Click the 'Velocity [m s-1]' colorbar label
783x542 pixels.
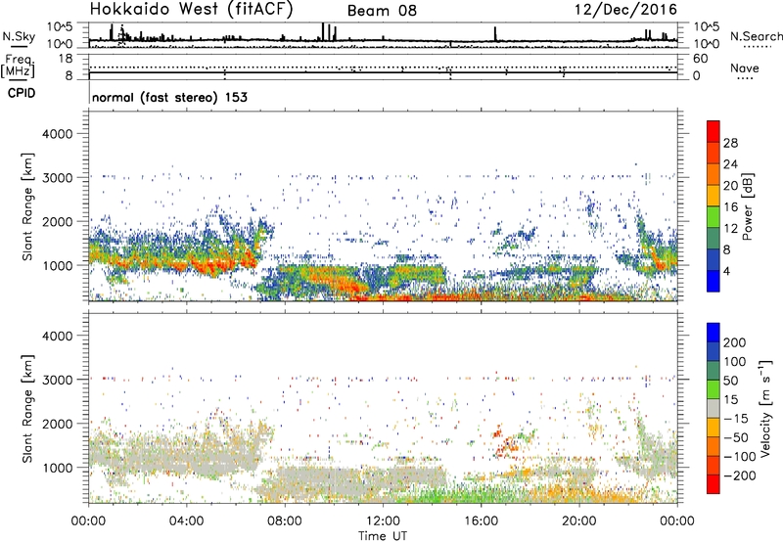click(x=765, y=408)
